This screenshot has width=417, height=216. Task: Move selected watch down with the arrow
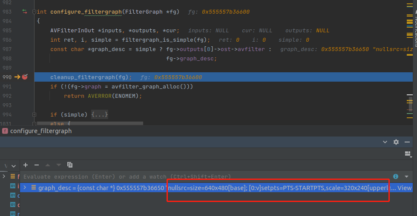click(59, 165)
